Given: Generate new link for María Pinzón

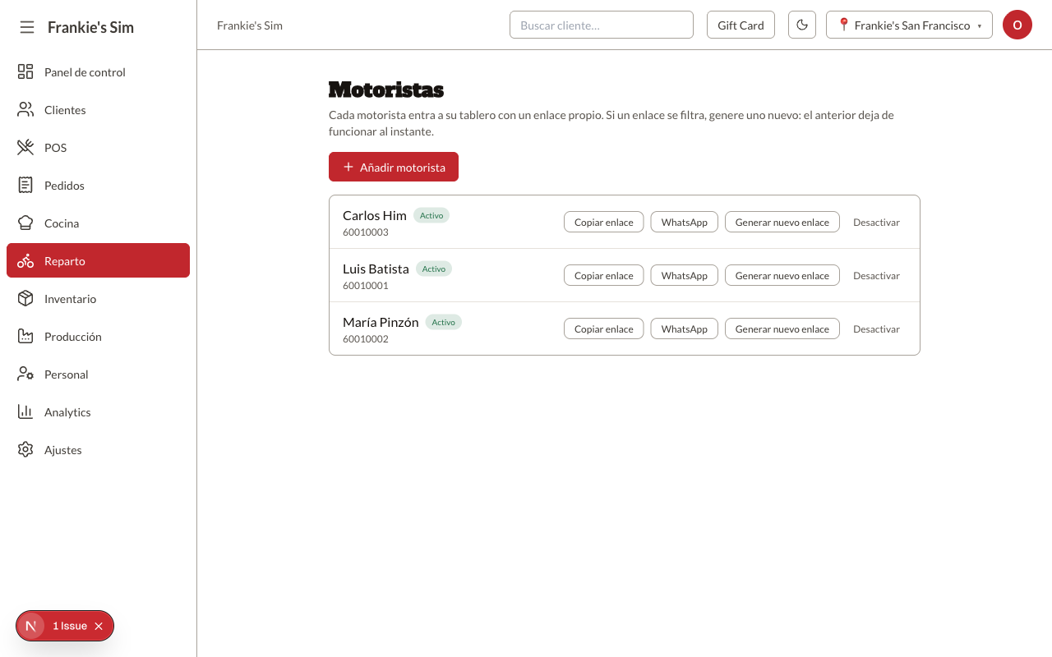Looking at the screenshot, I should tap(782, 328).
